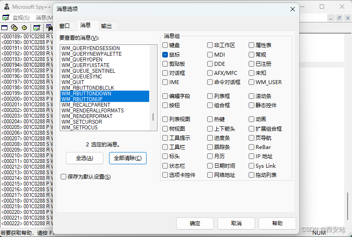
Task: Click the minimize button of the MDI child window
Action: (x=331, y=18)
